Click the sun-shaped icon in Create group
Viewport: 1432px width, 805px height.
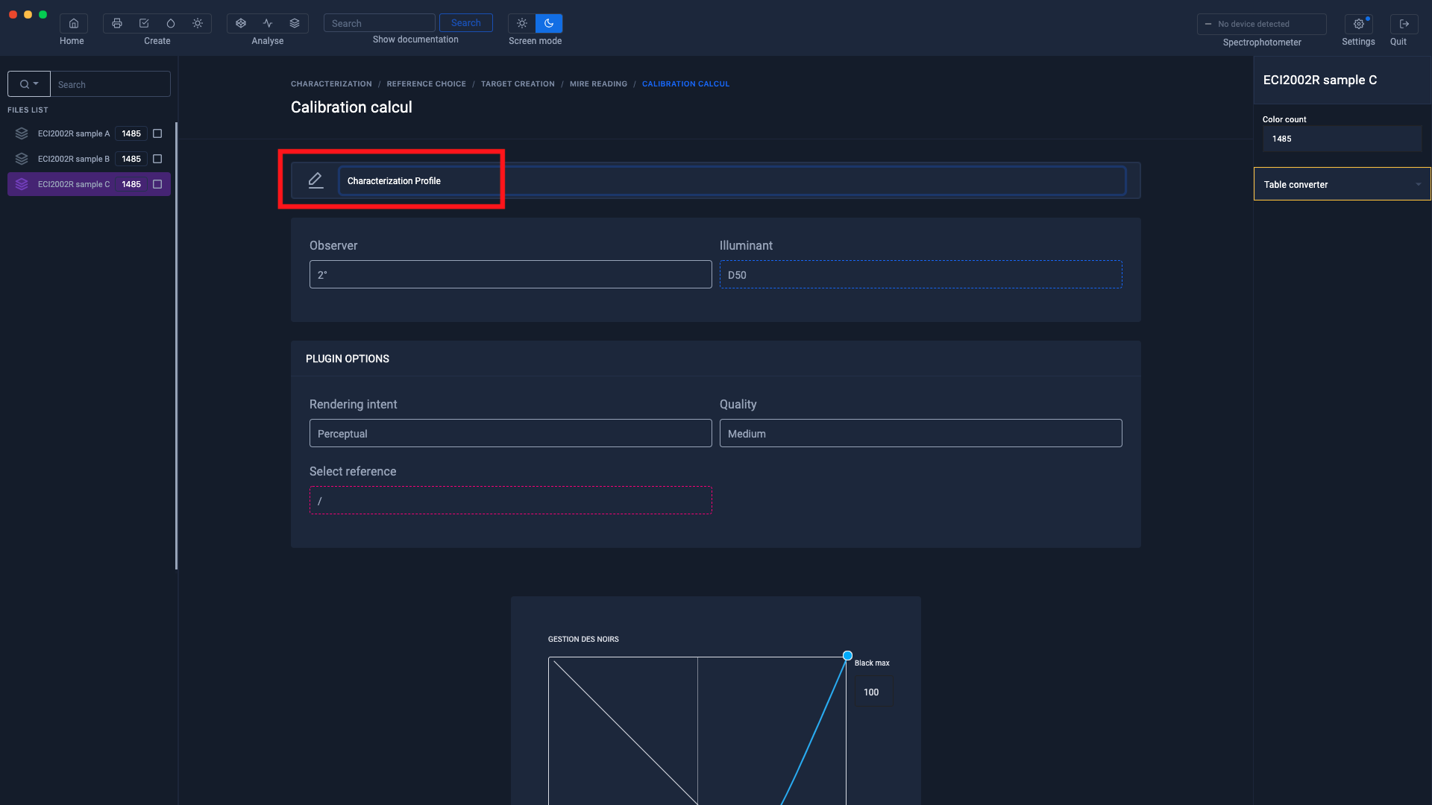[x=198, y=23]
